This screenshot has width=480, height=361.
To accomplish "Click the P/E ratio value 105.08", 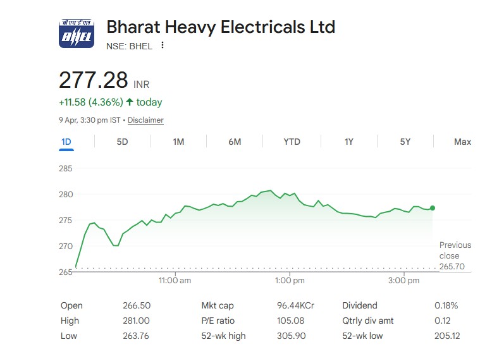I will 290,321.
